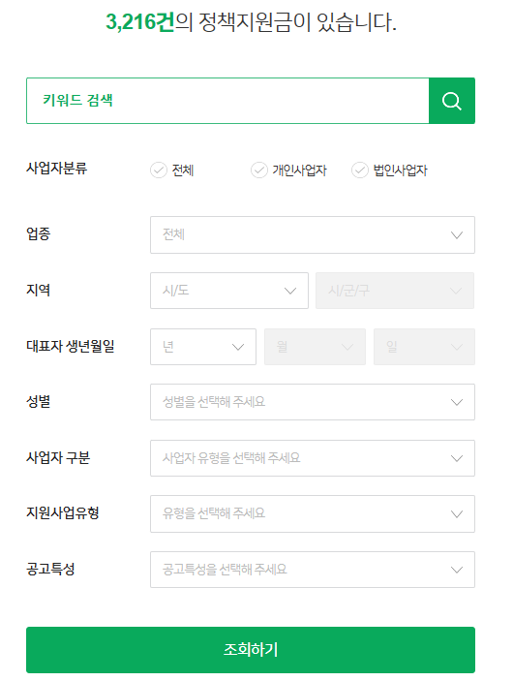
Task: Click the chevron arrow in 성별 field
Action: click(457, 402)
